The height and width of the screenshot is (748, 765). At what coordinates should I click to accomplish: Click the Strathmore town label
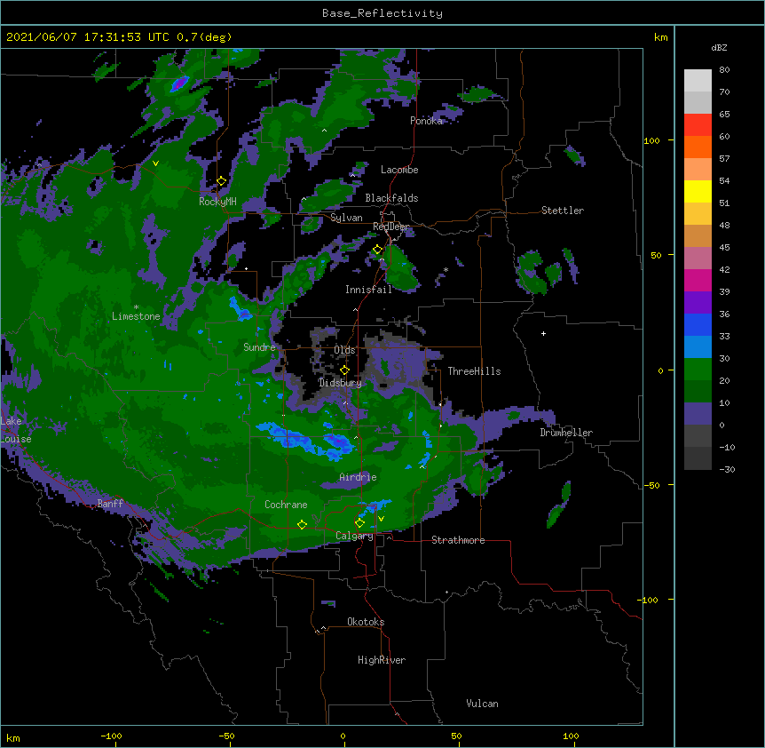point(458,540)
